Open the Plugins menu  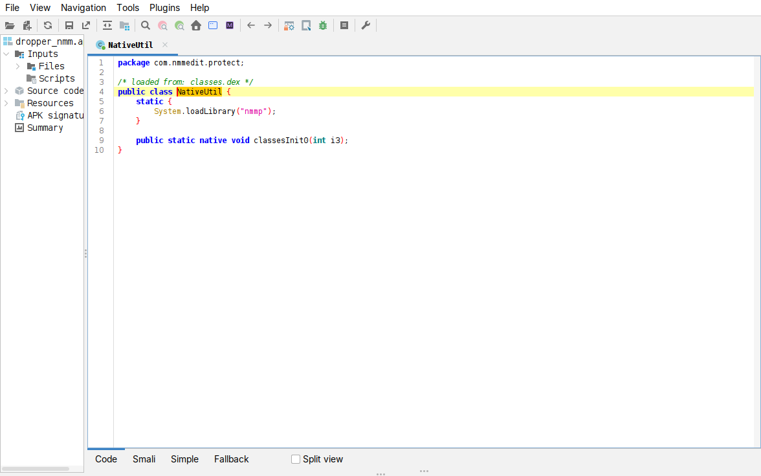[x=164, y=8]
